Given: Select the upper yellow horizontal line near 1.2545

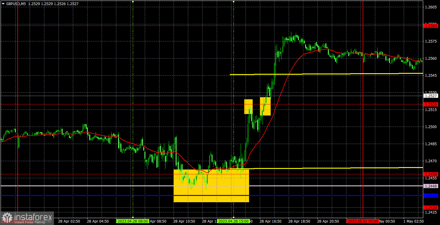Looking at the screenshot, I should pyautogui.click(x=326, y=74).
